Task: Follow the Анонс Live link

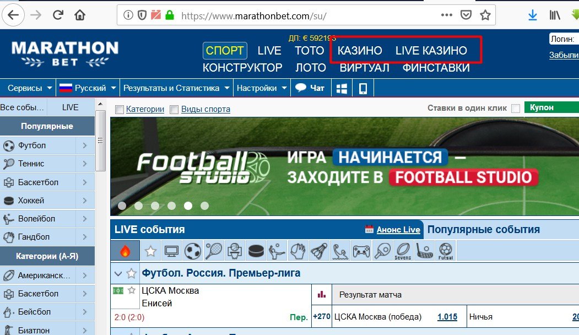Action: (x=398, y=230)
